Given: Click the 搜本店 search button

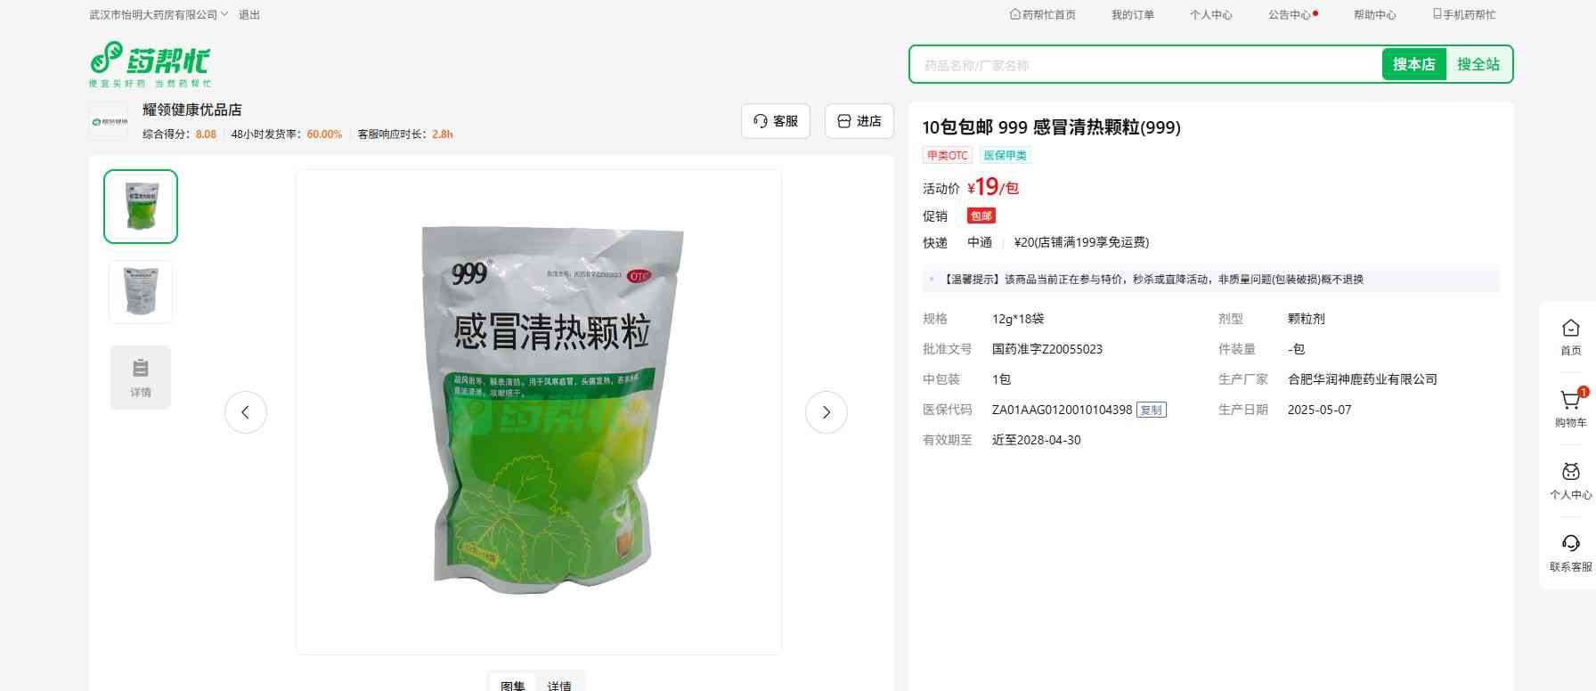Looking at the screenshot, I should pos(1413,64).
